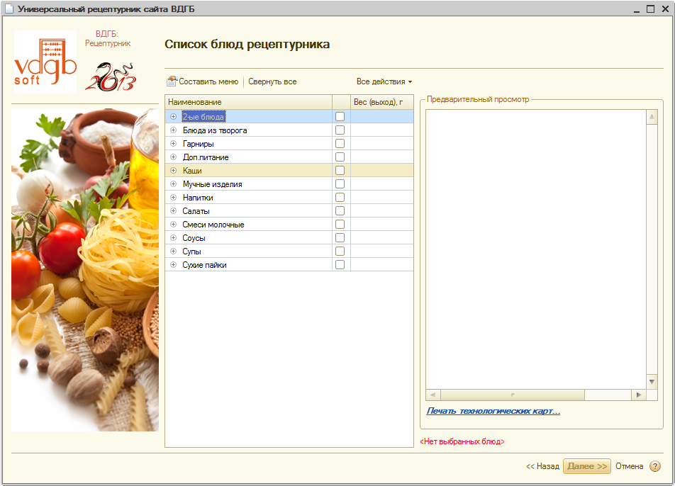Expand the Каши group
675x486 pixels.
click(x=173, y=170)
